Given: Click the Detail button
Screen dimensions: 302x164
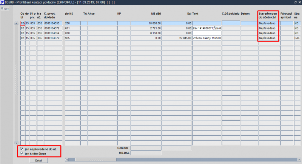Looking at the screenshot, I should pos(39,161).
